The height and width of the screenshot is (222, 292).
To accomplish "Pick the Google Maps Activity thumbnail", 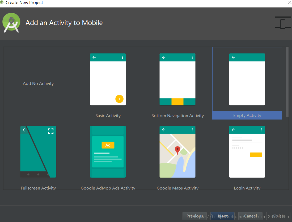I will (177, 152).
